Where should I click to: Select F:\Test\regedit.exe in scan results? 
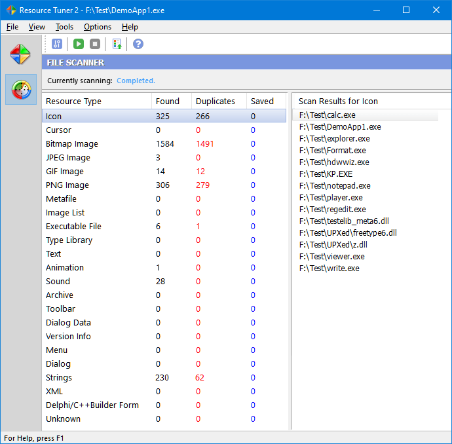point(332,210)
